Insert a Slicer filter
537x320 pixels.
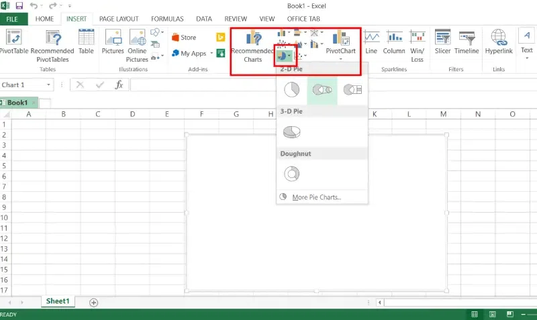[x=442, y=42]
